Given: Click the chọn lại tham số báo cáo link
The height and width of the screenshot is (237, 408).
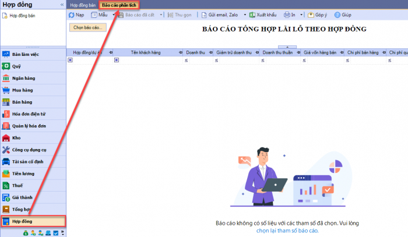Looking at the screenshot, I should click(x=287, y=231).
